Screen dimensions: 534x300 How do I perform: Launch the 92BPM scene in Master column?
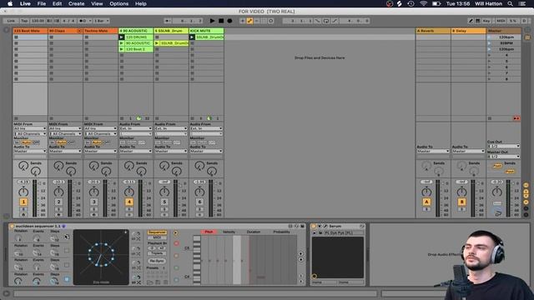click(490, 43)
